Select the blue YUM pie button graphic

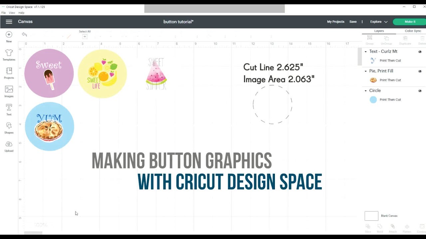(49, 126)
